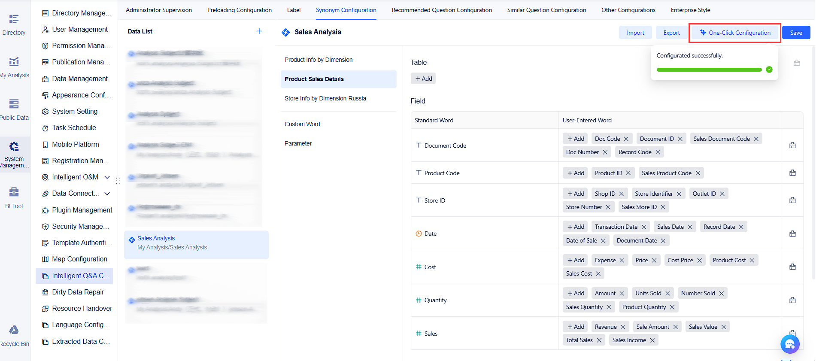Open the chat support bubble icon
Image resolution: width=816 pixels, height=361 pixels.
click(789, 343)
